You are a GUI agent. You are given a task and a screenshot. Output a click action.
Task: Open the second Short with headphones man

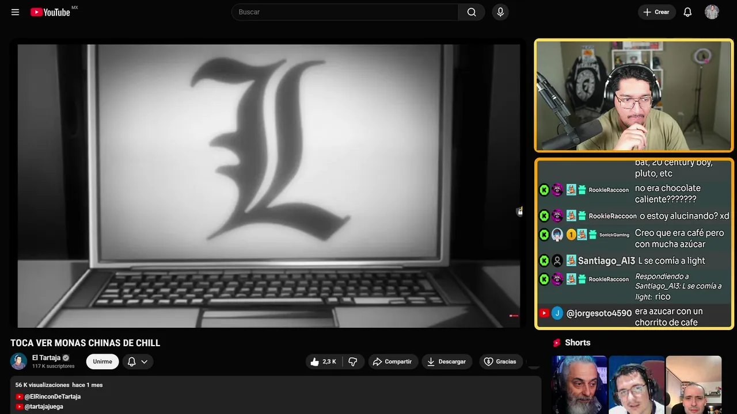(636, 385)
